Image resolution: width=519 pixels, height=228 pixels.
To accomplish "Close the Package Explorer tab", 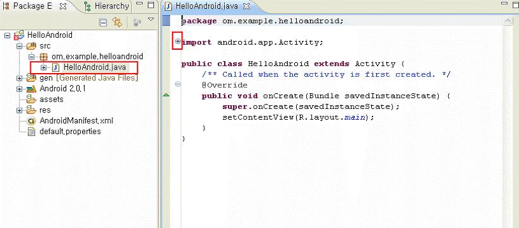I will click(x=64, y=6).
